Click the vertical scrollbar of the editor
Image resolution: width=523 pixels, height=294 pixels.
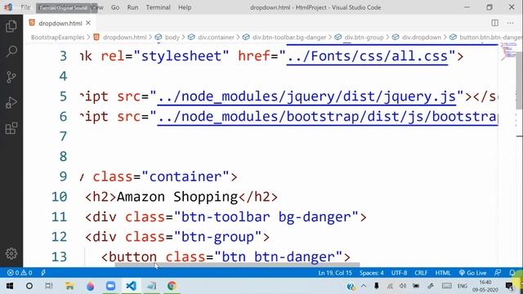coord(520,80)
